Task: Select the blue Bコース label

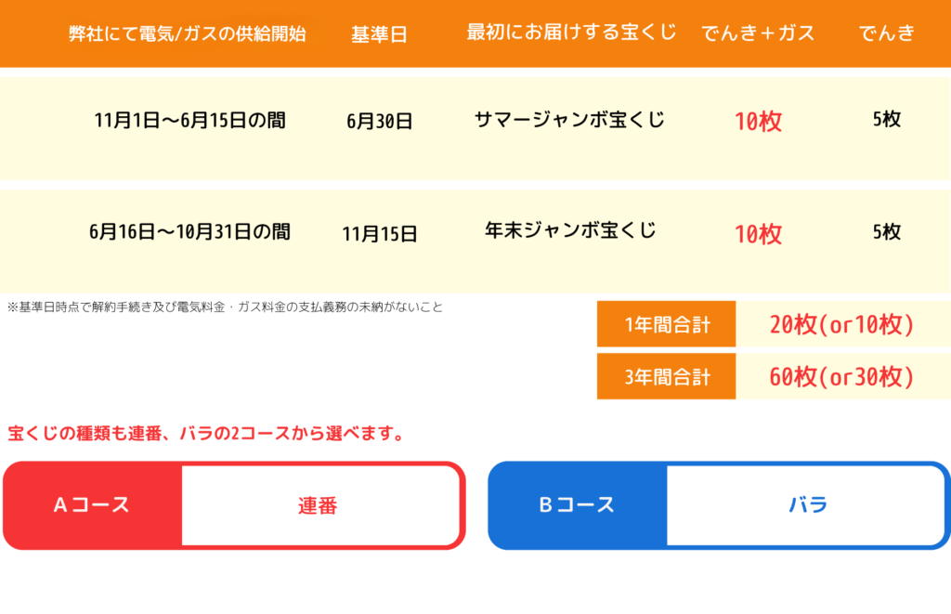Action: click(578, 504)
